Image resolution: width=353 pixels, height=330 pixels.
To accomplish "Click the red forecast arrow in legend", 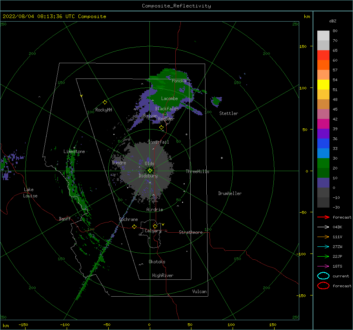I will 323,217.
